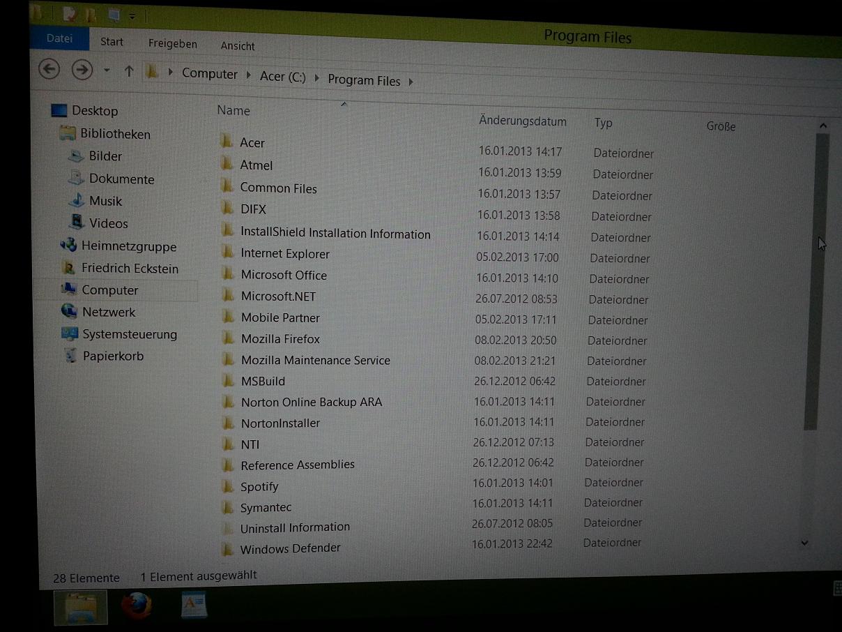Open Bilder library in sidebar
This screenshot has height=632, width=842.
[105, 156]
